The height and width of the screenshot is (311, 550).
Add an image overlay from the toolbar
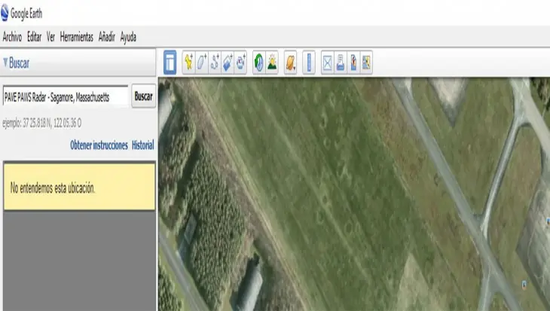(x=228, y=63)
